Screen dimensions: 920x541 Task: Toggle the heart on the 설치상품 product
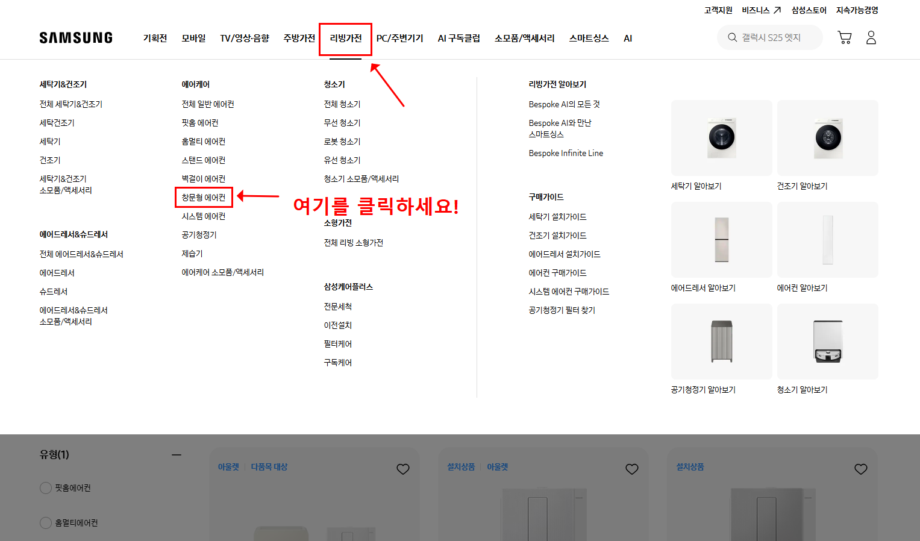point(860,469)
